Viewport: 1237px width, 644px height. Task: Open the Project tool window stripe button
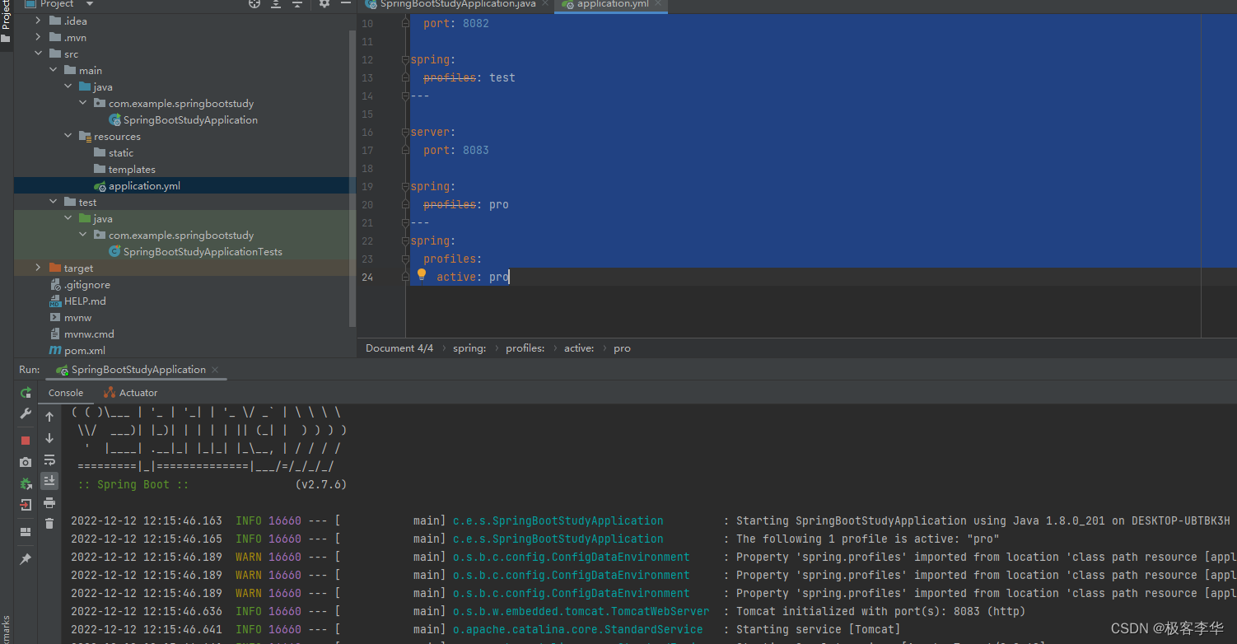click(6, 22)
